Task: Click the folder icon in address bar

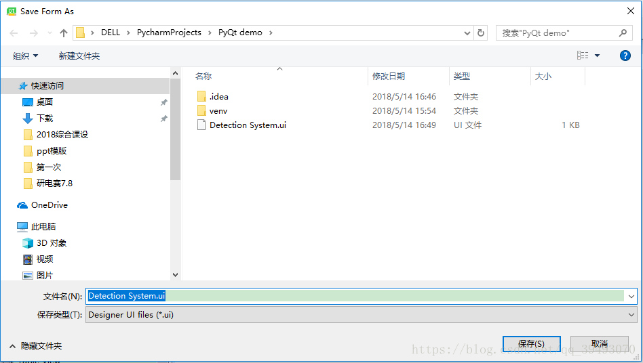Action: click(x=80, y=33)
